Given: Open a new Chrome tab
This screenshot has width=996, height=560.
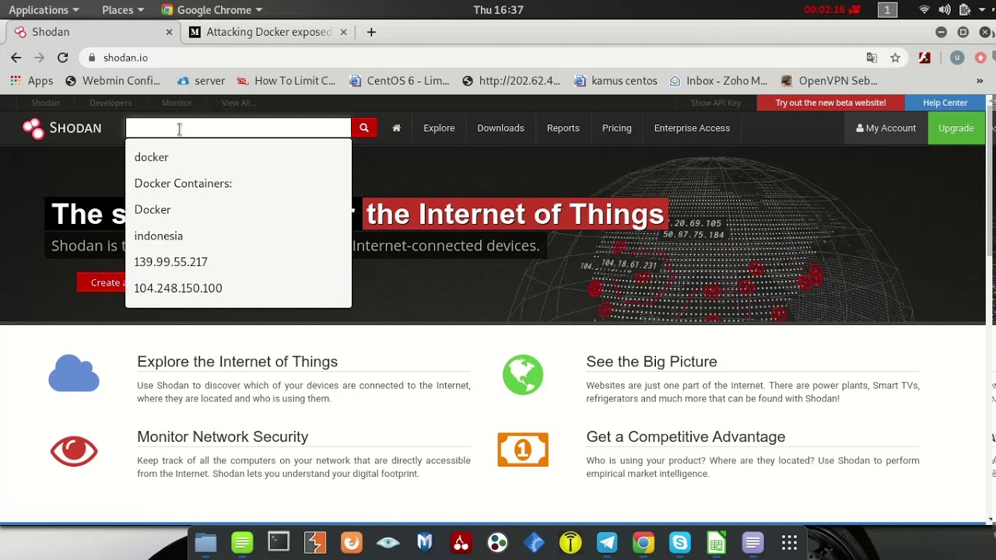Looking at the screenshot, I should pyautogui.click(x=371, y=32).
